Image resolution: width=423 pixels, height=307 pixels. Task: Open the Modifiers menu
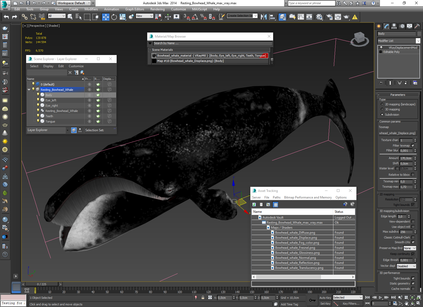pyautogui.click(x=91, y=9)
